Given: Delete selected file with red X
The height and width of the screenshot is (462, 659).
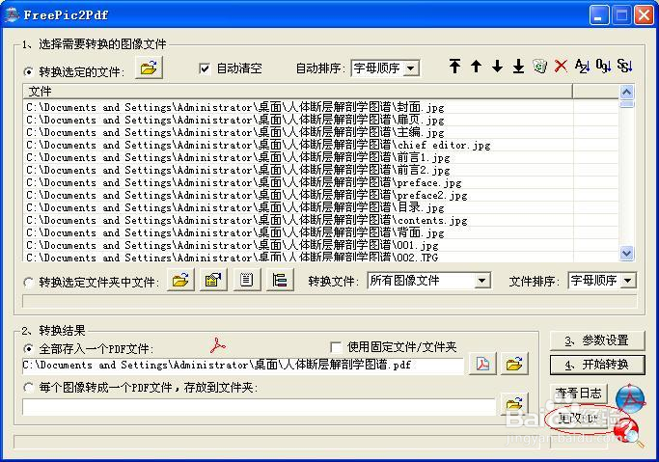Looking at the screenshot, I should point(562,67).
